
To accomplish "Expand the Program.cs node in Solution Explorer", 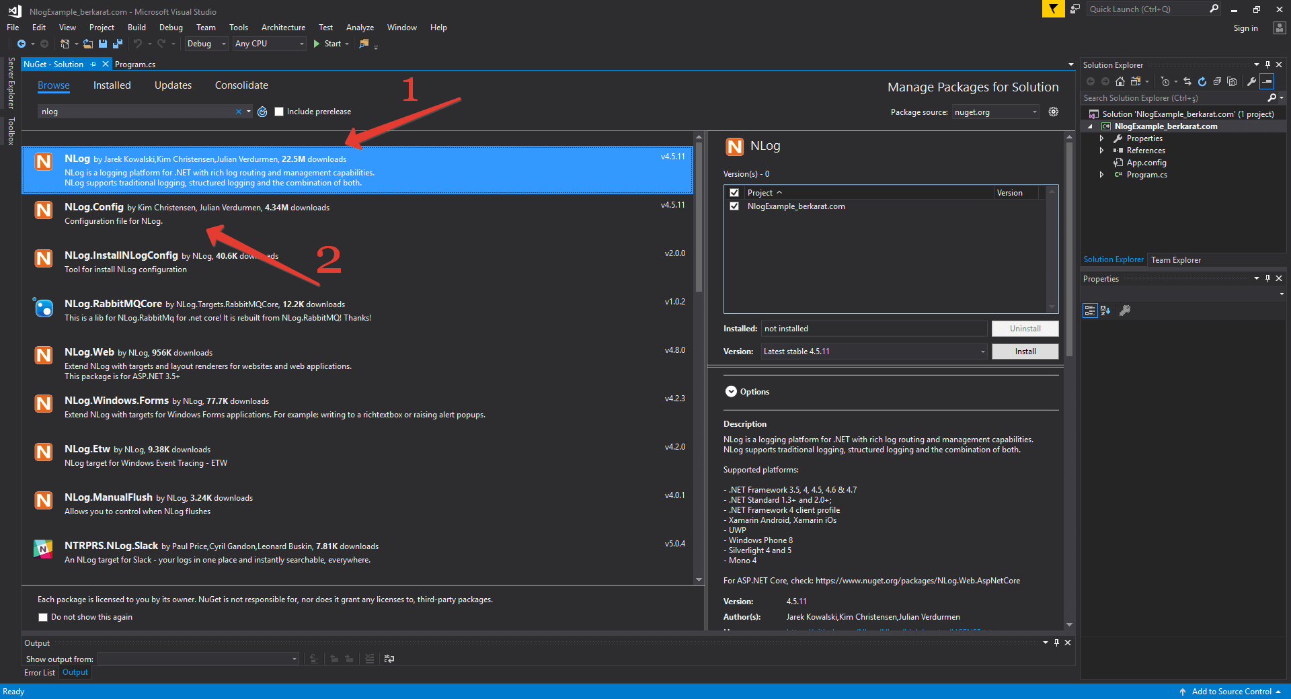I will point(1101,175).
